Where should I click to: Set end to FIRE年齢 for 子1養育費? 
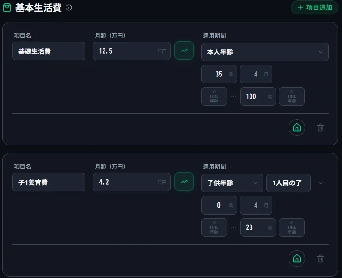click(x=292, y=227)
